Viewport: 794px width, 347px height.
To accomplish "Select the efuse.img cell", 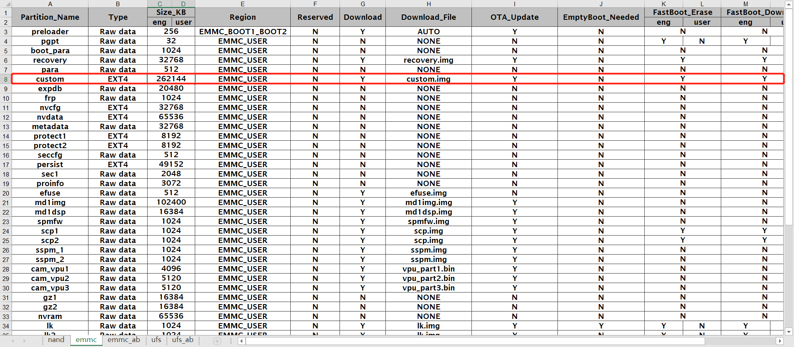I will (x=429, y=193).
